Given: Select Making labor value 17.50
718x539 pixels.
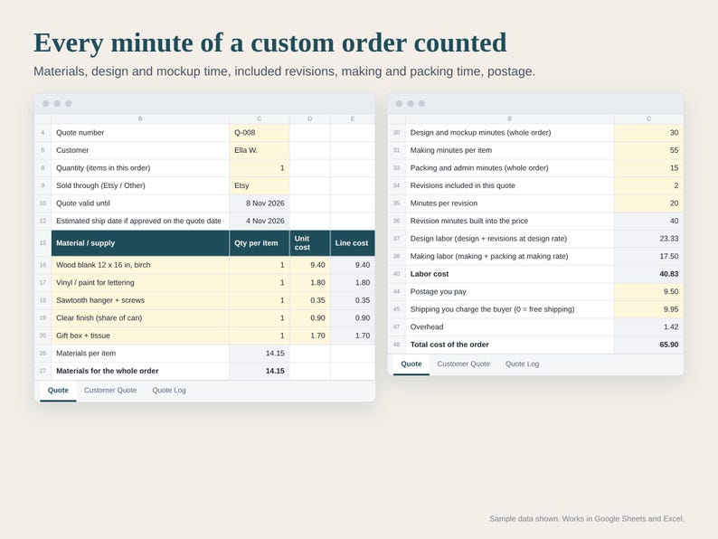Looking at the screenshot, I should click(649, 257).
